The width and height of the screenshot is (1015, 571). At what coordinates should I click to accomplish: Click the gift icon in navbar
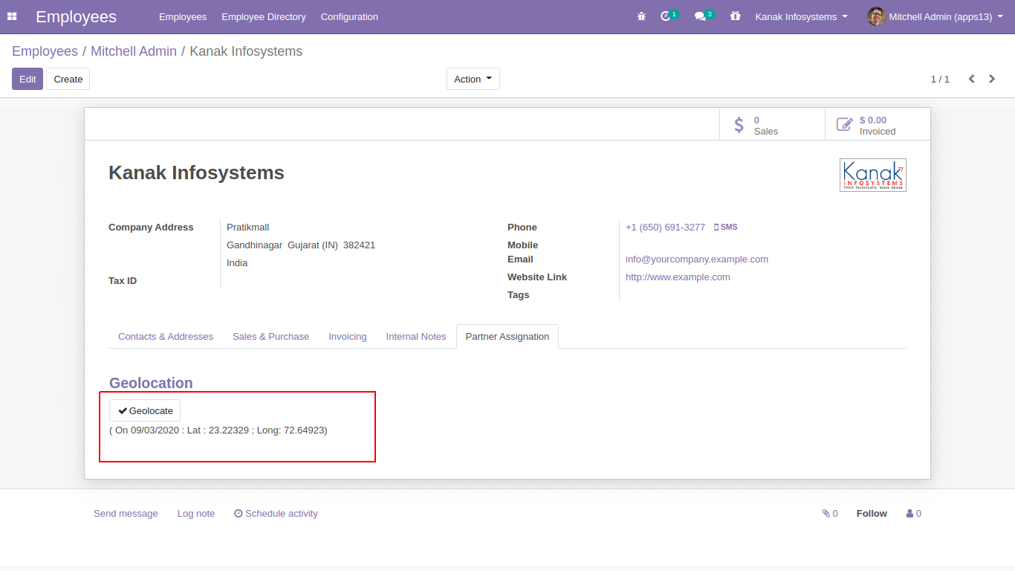pos(736,16)
